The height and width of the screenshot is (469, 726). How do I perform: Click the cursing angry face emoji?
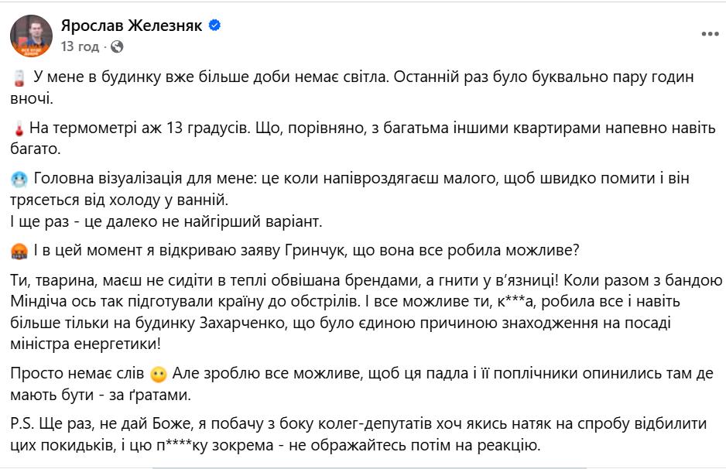tap(19, 251)
